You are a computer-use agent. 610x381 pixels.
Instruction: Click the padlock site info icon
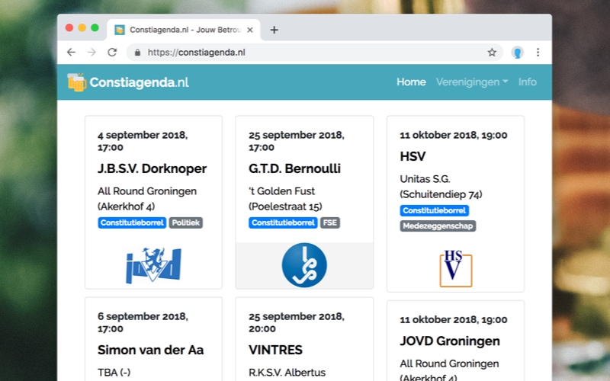pos(137,53)
